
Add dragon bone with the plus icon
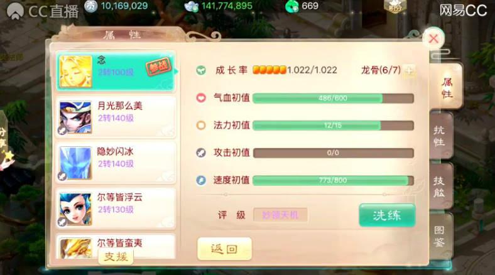(410, 71)
